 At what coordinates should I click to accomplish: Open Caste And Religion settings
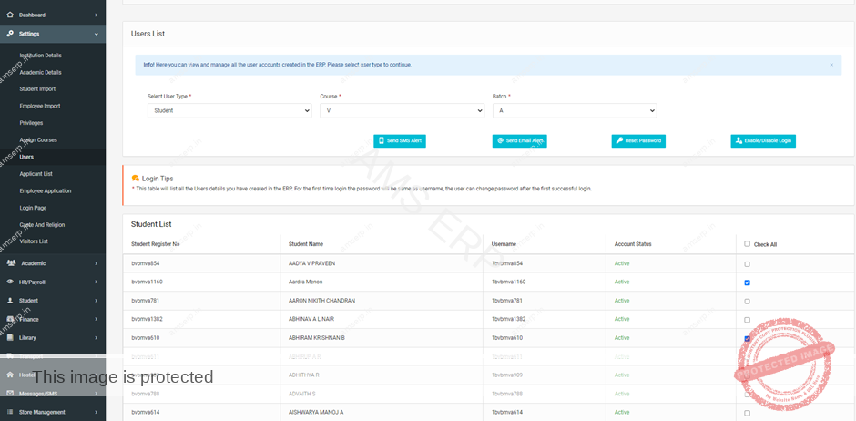[42, 224]
